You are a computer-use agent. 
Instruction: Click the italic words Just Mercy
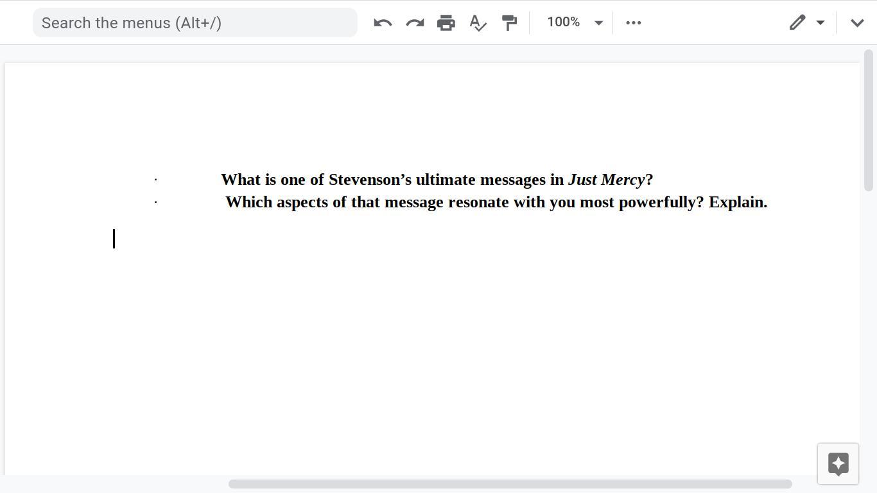(x=606, y=180)
